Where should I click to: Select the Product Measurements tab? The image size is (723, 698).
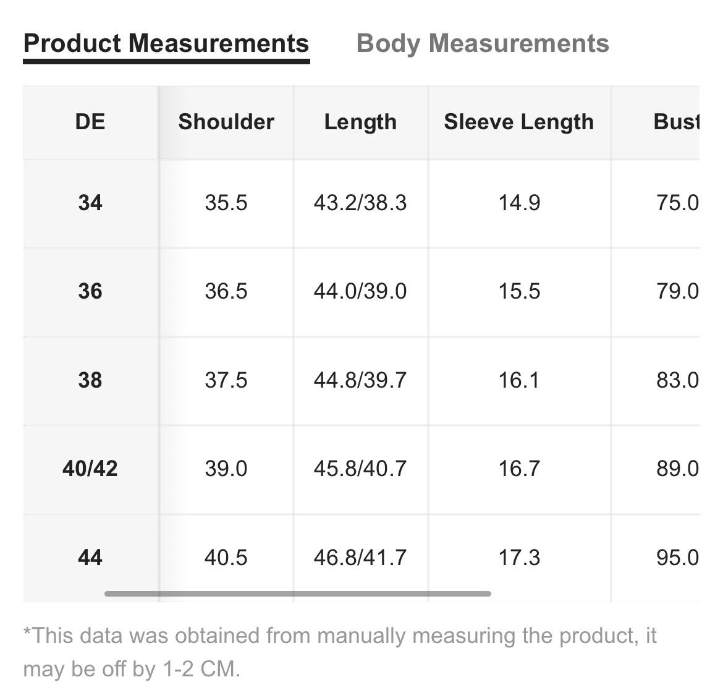(x=166, y=44)
